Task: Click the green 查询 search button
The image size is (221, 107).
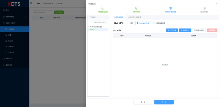Action: [59, 13]
